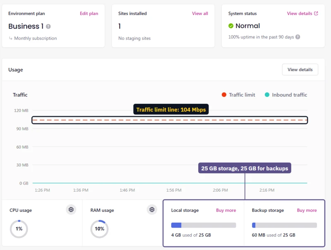Click the red Traffic limit legend dot

224,95
